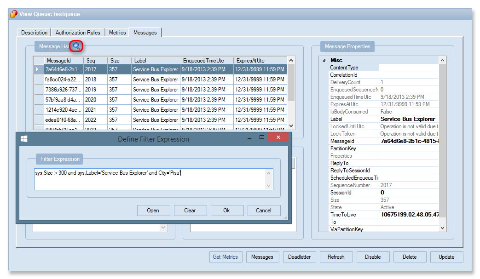Click the Seq cell 2020
This screenshot has height=279, width=480.
click(96, 100)
